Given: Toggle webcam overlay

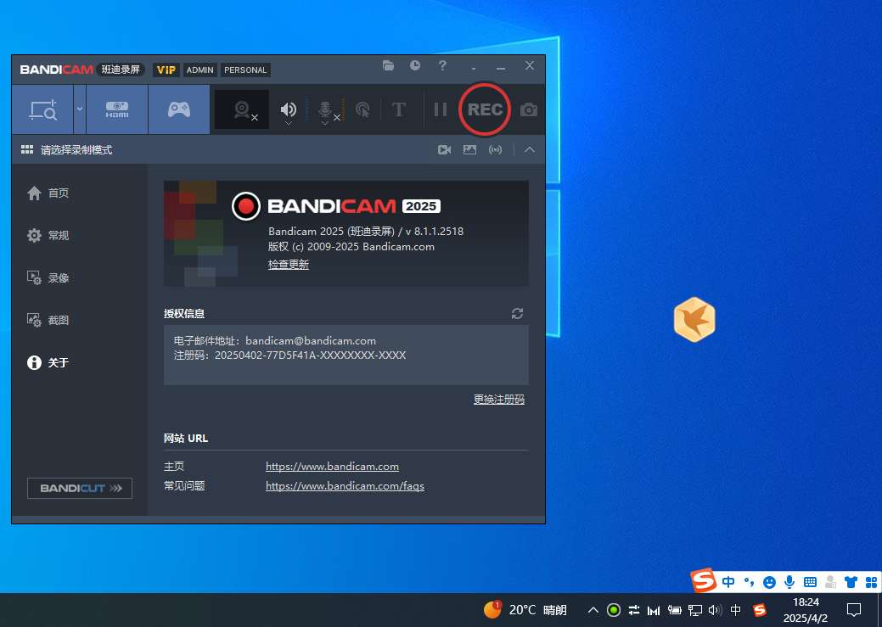Looking at the screenshot, I should click(x=243, y=109).
